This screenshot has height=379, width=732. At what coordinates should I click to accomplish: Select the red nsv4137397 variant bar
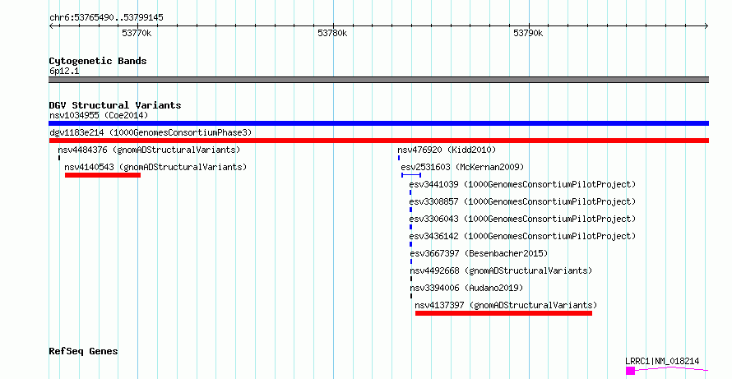pyautogui.click(x=503, y=313)
